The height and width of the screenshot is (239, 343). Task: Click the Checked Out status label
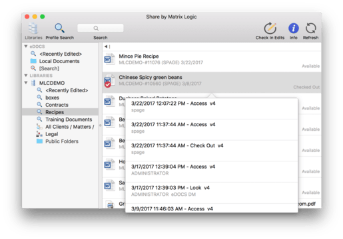[x=306, y=87]
